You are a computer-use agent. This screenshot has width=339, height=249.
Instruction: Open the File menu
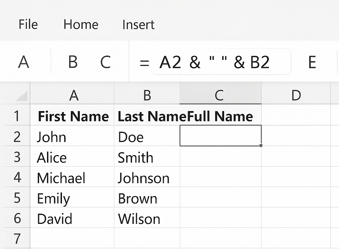point(28,24)
